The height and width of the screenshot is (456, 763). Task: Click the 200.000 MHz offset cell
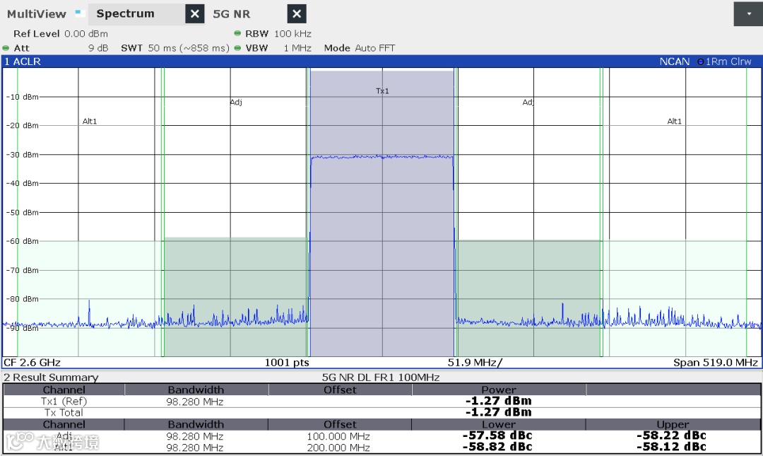click(338, 448)
